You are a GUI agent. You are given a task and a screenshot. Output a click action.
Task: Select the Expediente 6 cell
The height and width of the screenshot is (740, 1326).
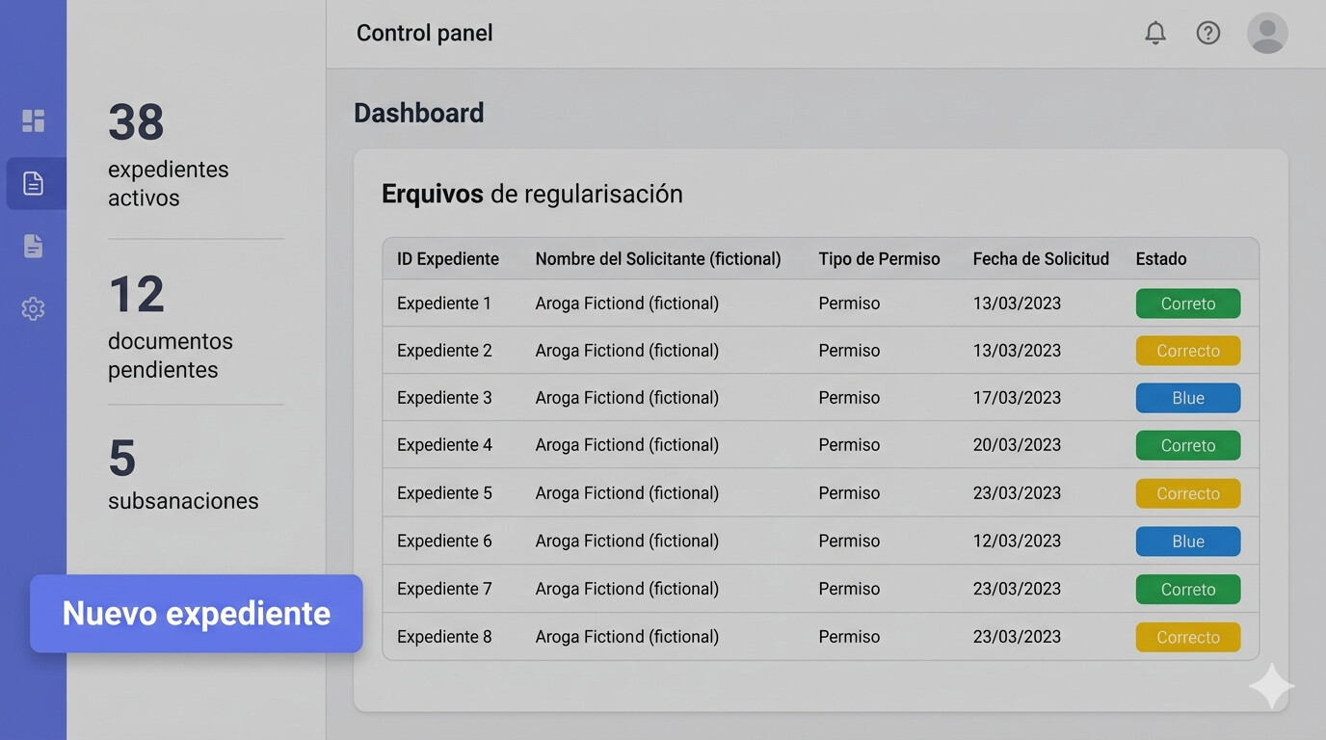tap(444, 542)
